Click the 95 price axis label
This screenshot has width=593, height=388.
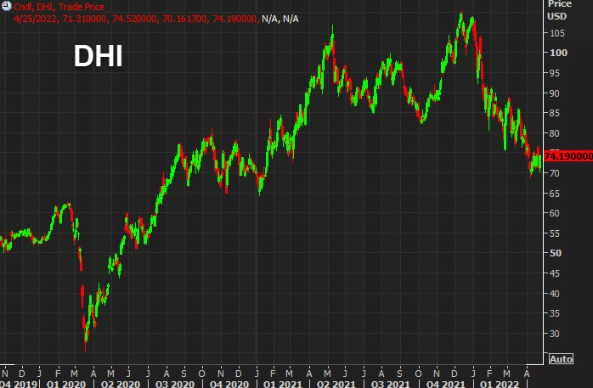point(555,73)
